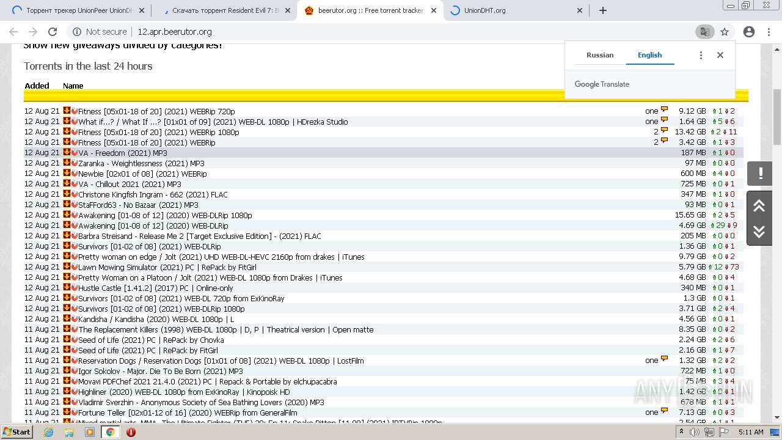782x440 pixels.
Task: Reload the current page
Action: tap(53, 32)
